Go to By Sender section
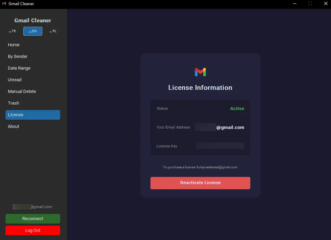The image size is (331, 240). click(x=33, y=57)
